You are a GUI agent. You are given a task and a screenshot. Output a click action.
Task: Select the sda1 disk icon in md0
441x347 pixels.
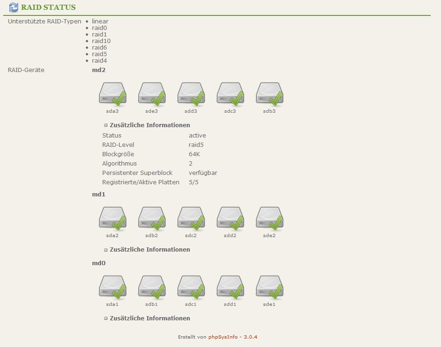(113, 287)
